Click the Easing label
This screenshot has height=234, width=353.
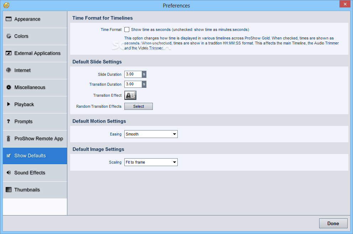coord(115,134)
